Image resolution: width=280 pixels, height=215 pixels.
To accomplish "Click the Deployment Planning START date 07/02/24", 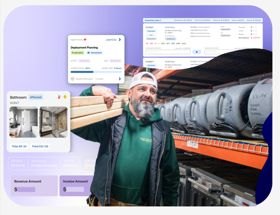I will pos(84,61).
